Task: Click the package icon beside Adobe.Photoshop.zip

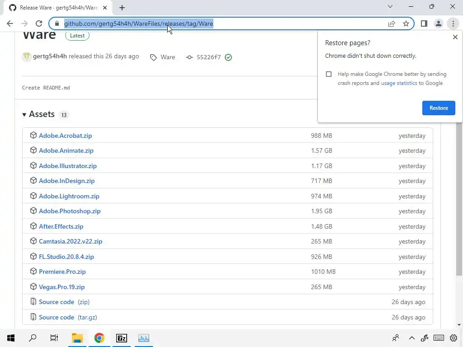Action: pyautogui.click(x=33, y=211)
